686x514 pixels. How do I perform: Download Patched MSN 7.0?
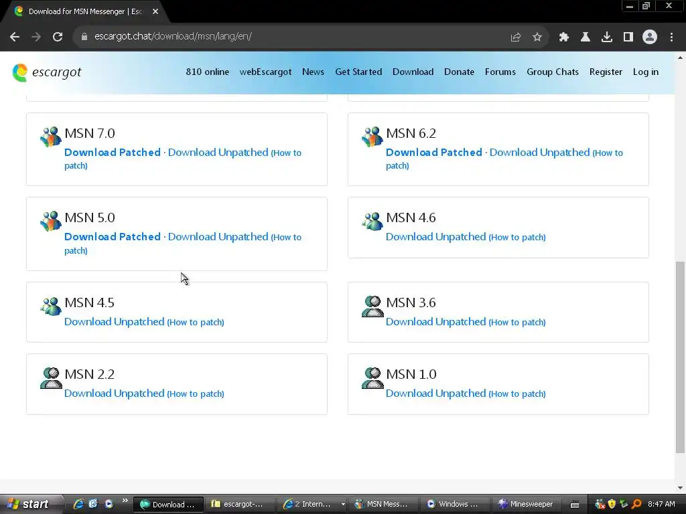(113, 153)
